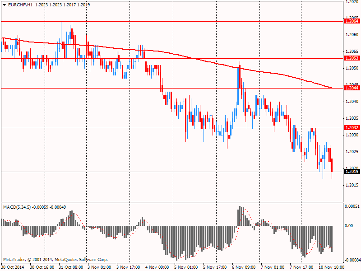Click the 3 Nov 01:00 time label
The height and width of the screenshot is (271, 361).
[x=99, y=267]
